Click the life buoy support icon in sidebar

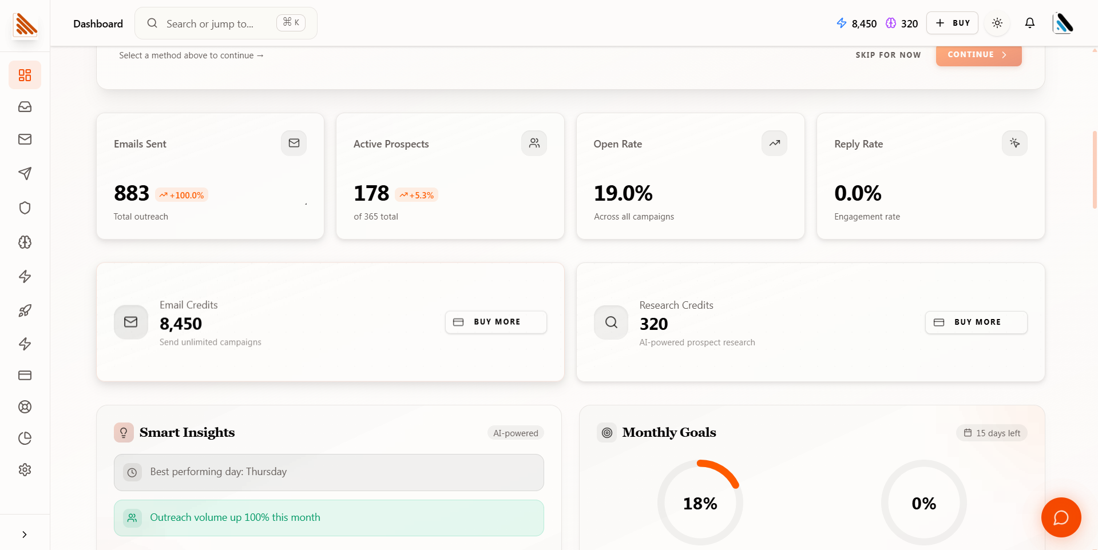click(x=25, y=406)
